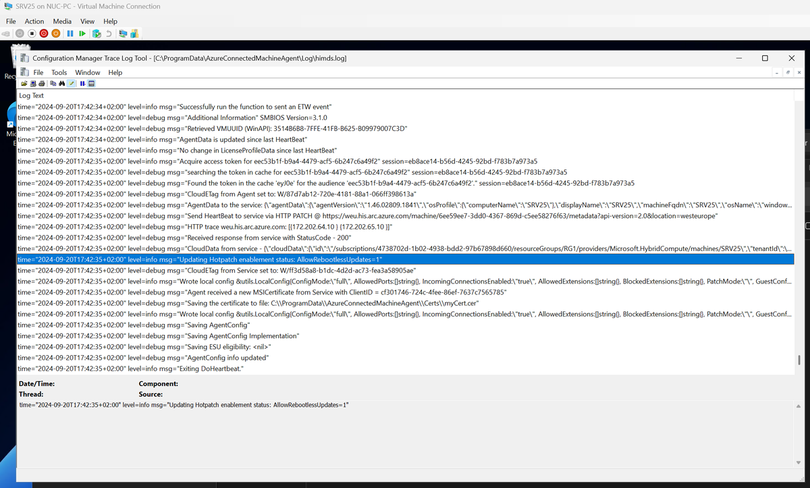Viewport: 810px width, 488px height.
Task: Select the 'HTTP trace weu.his.arc.azure.com' row
Action: (405, 227)
